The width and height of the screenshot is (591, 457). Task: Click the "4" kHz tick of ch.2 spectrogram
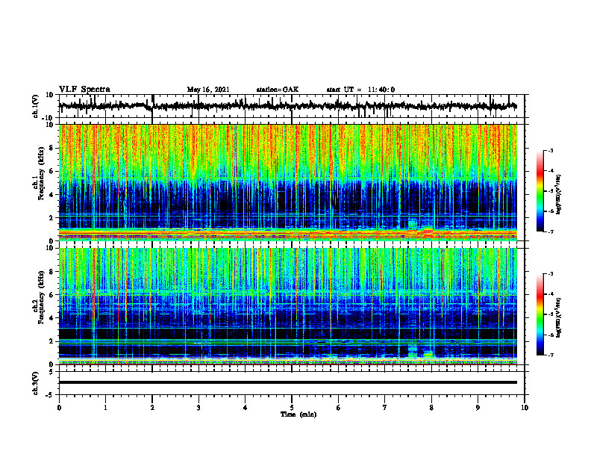click(x=52, y=318)
